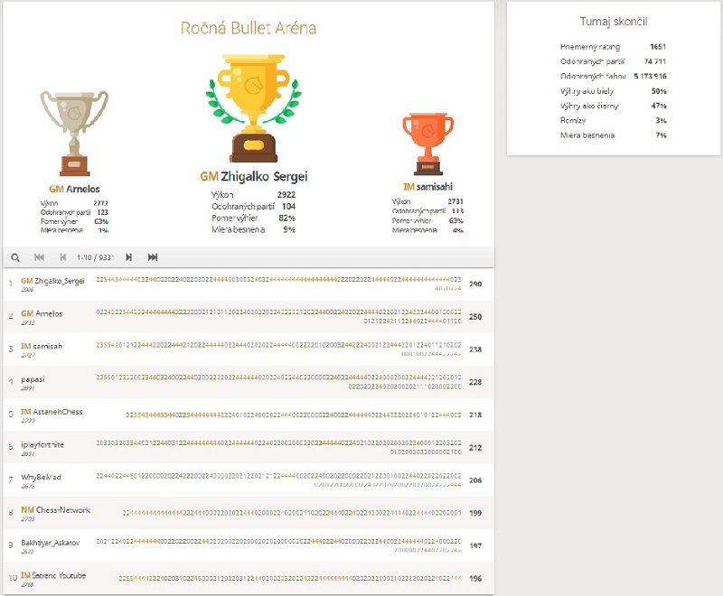Select NM Chess-Network in standings
This screenshot has height=596, width=723.
coord(55,510)
